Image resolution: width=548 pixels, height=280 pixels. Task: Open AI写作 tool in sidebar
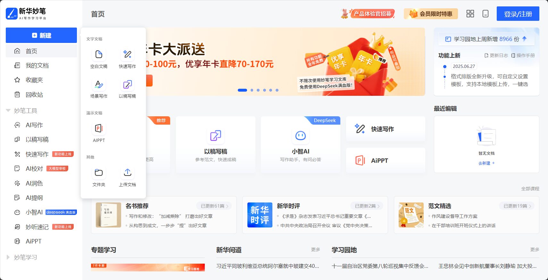coord(41,125)
